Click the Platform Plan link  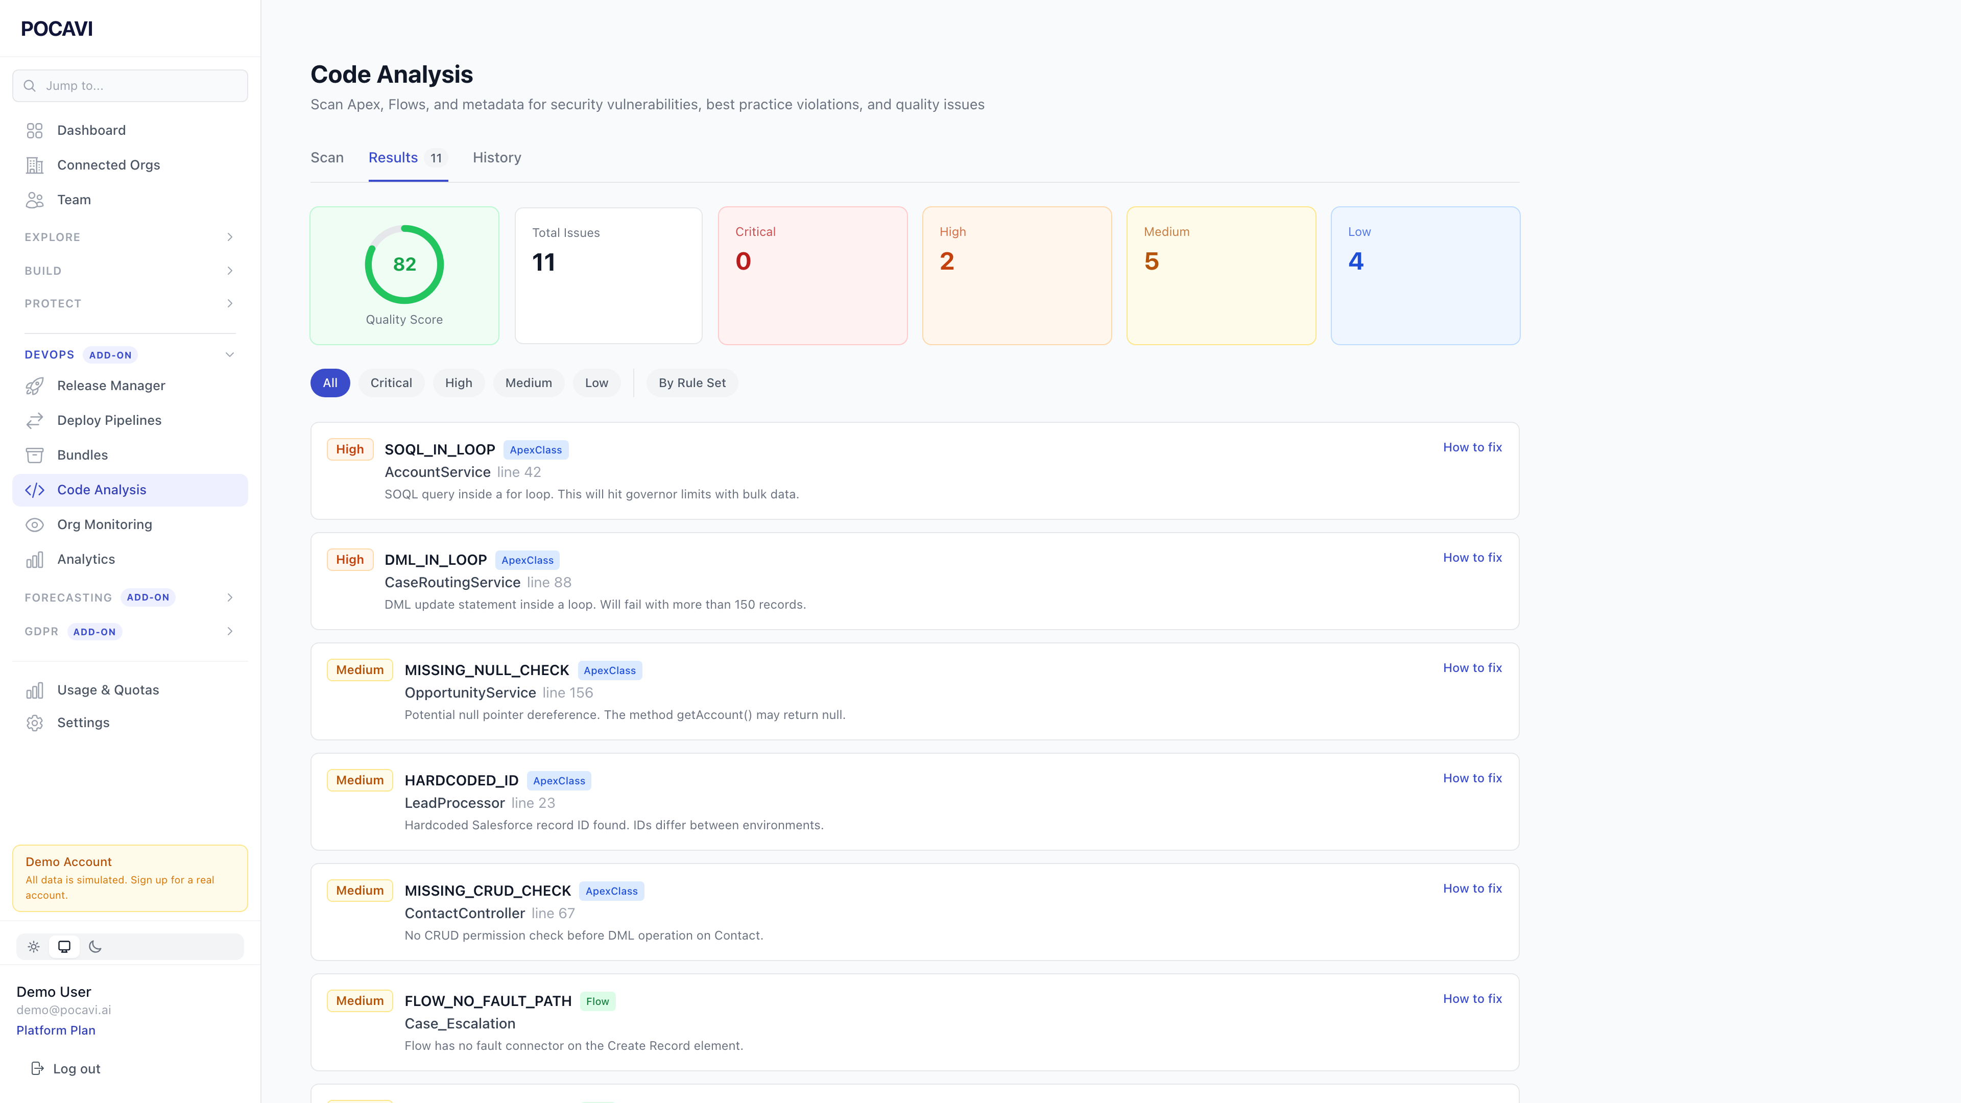[x=56, y=1030]
